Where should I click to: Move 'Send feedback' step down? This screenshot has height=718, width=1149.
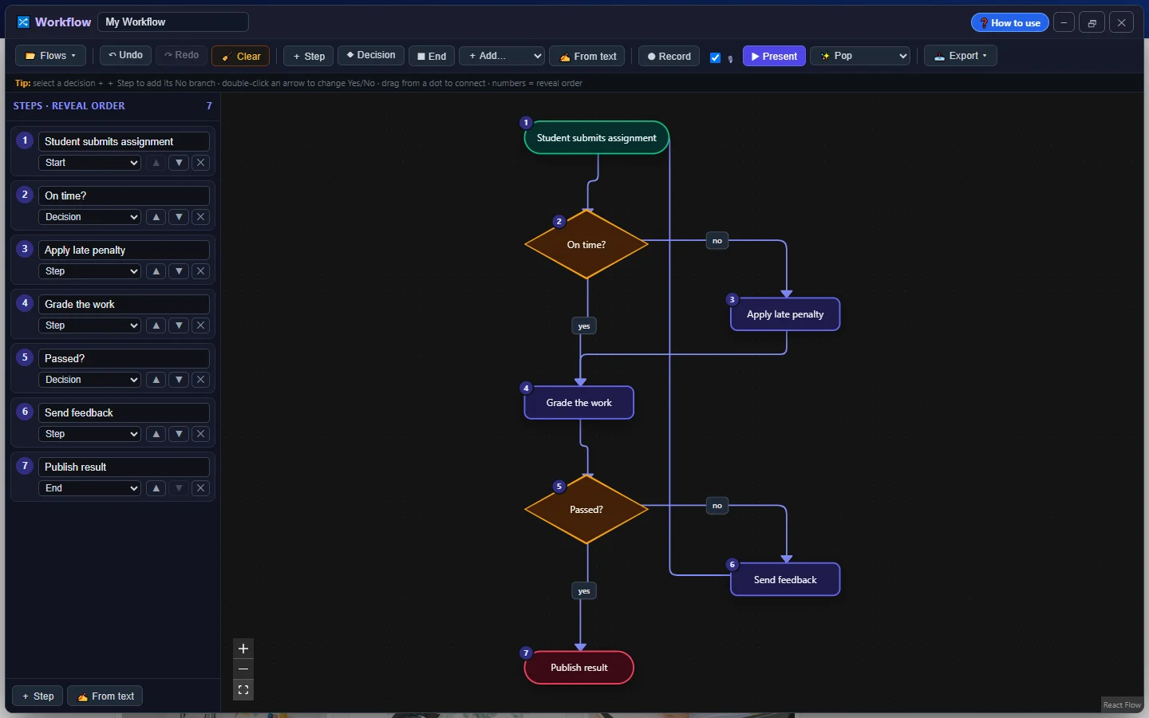(179, 434)
